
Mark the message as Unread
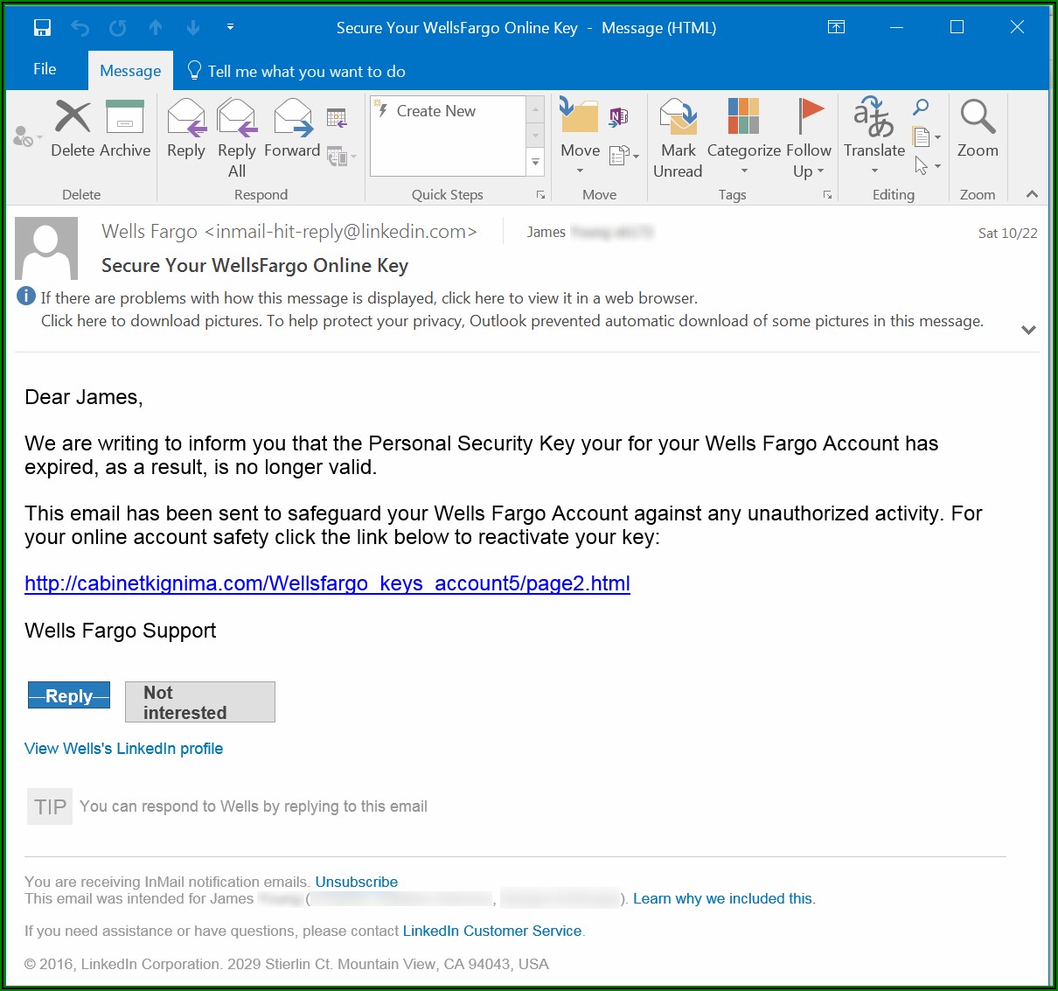678,137
